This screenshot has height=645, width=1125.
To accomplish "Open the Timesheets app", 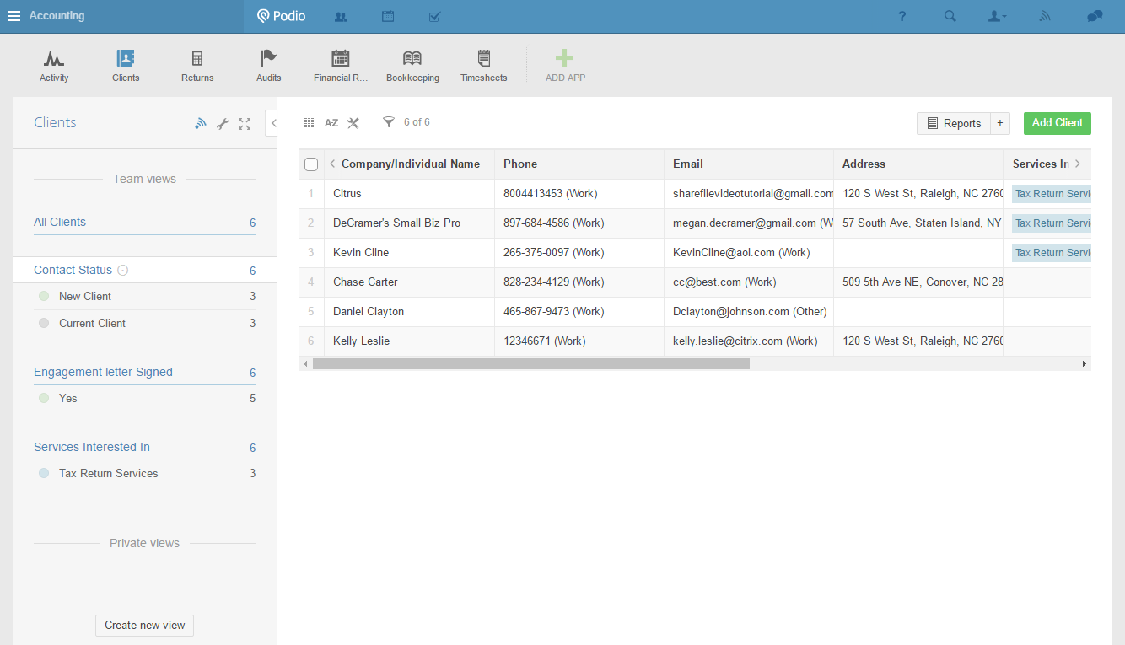I will [x=483, y=59].
